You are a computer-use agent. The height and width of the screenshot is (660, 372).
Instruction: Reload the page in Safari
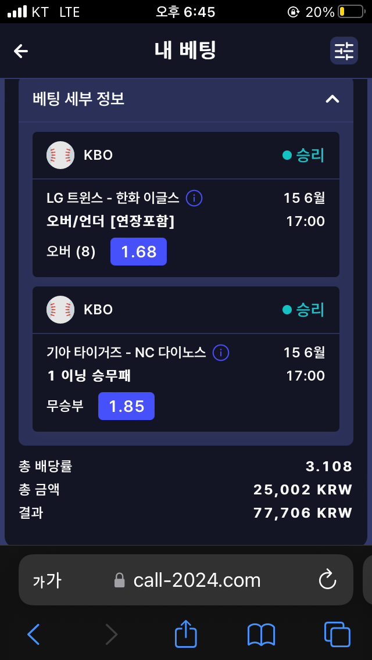point(328,580)
